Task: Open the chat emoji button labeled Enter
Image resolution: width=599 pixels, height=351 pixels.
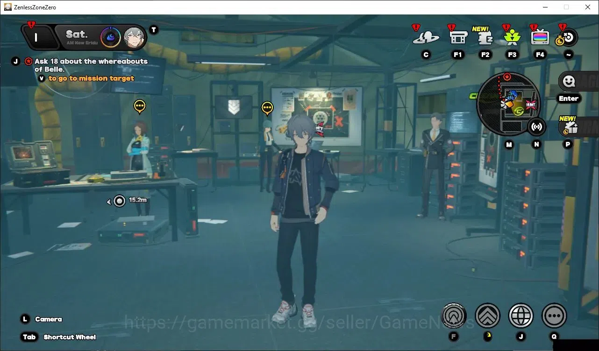Action: [569, 82]
